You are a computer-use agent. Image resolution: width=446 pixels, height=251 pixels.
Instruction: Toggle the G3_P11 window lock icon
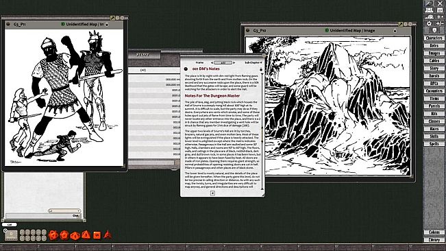pyautogui.click(x=107, y=25)
